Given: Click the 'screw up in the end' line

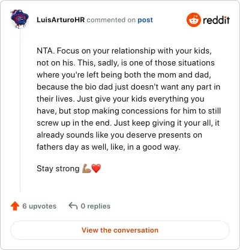Looking at the screenshot, I should click(128, 123).
